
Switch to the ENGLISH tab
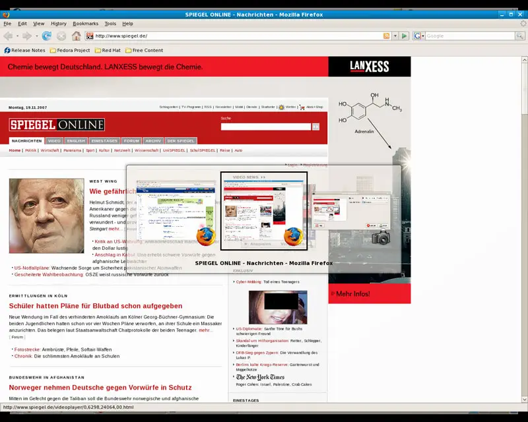(x=76, y=140)
